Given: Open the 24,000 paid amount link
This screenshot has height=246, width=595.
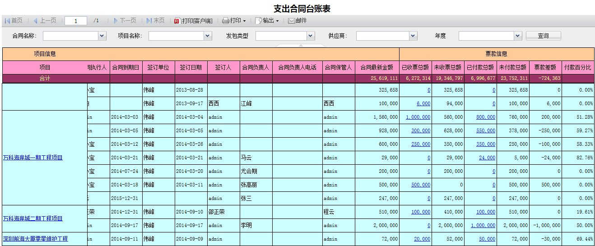Looking at the screenshot, I should pyautogui.click(x=487, y=158).
